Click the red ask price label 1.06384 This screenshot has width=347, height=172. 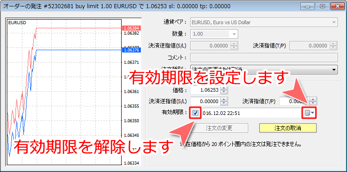coord(132,28)
